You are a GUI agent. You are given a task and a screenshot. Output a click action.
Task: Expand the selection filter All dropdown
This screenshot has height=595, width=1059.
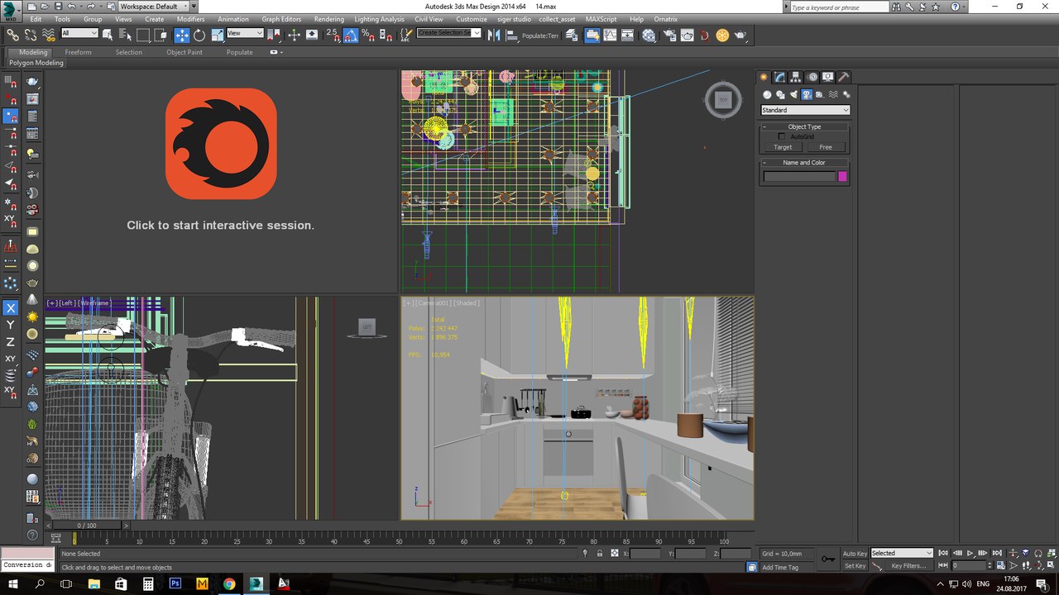(x=79, y=33)
